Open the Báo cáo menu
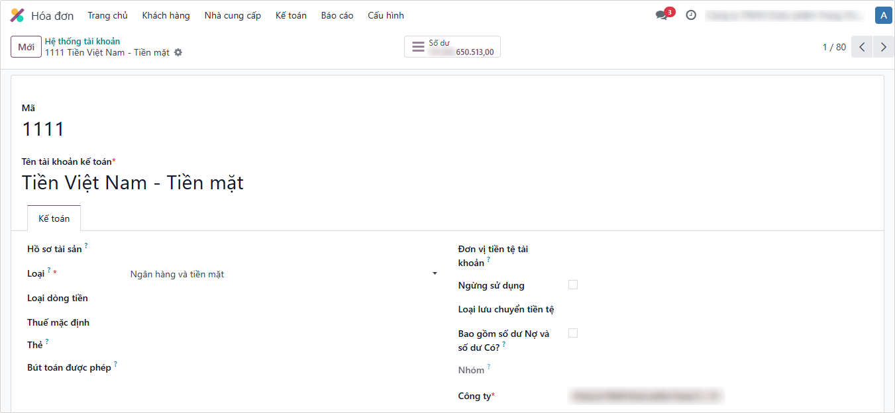The image size is (895, 413). pos(337,15)
